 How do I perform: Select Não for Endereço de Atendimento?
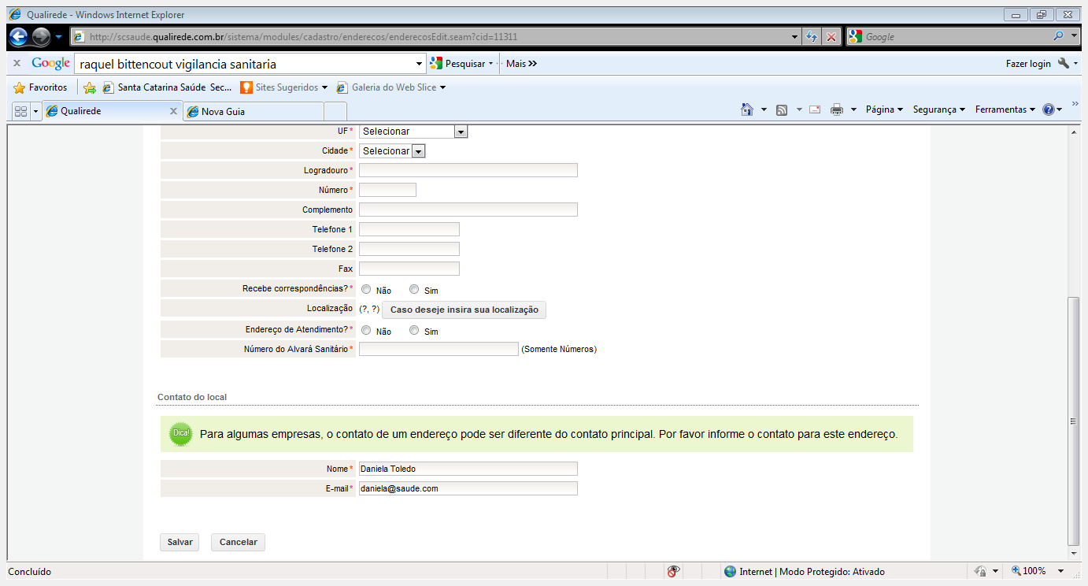[366, 330]
